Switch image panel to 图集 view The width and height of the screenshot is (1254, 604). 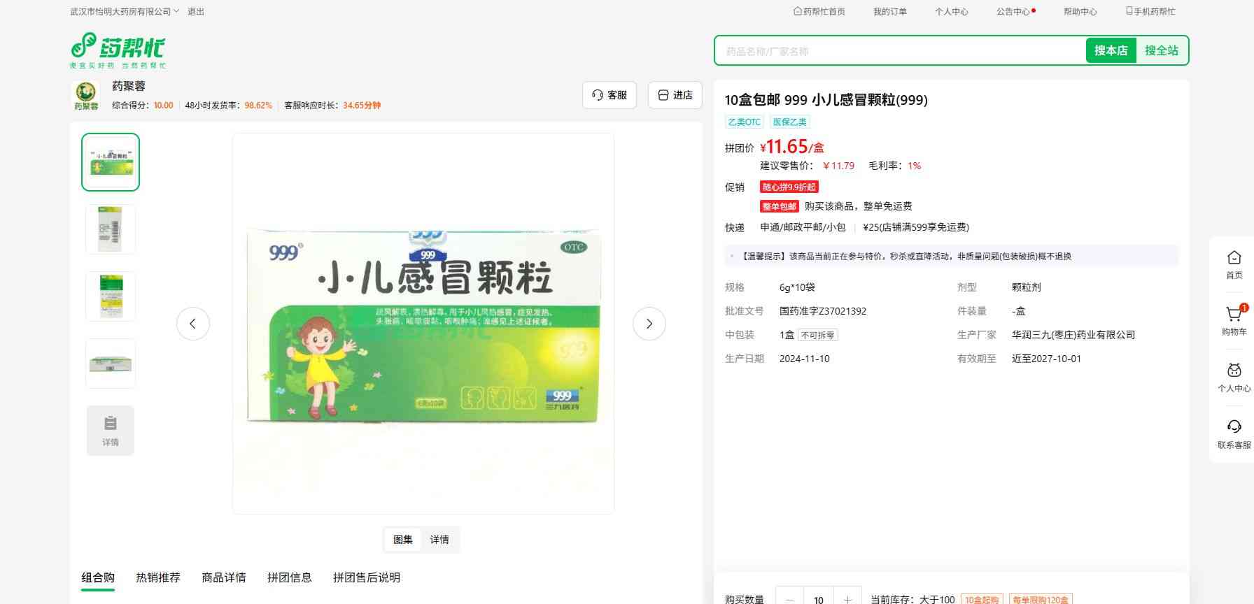pyautogui.click(x=403, y=540)
